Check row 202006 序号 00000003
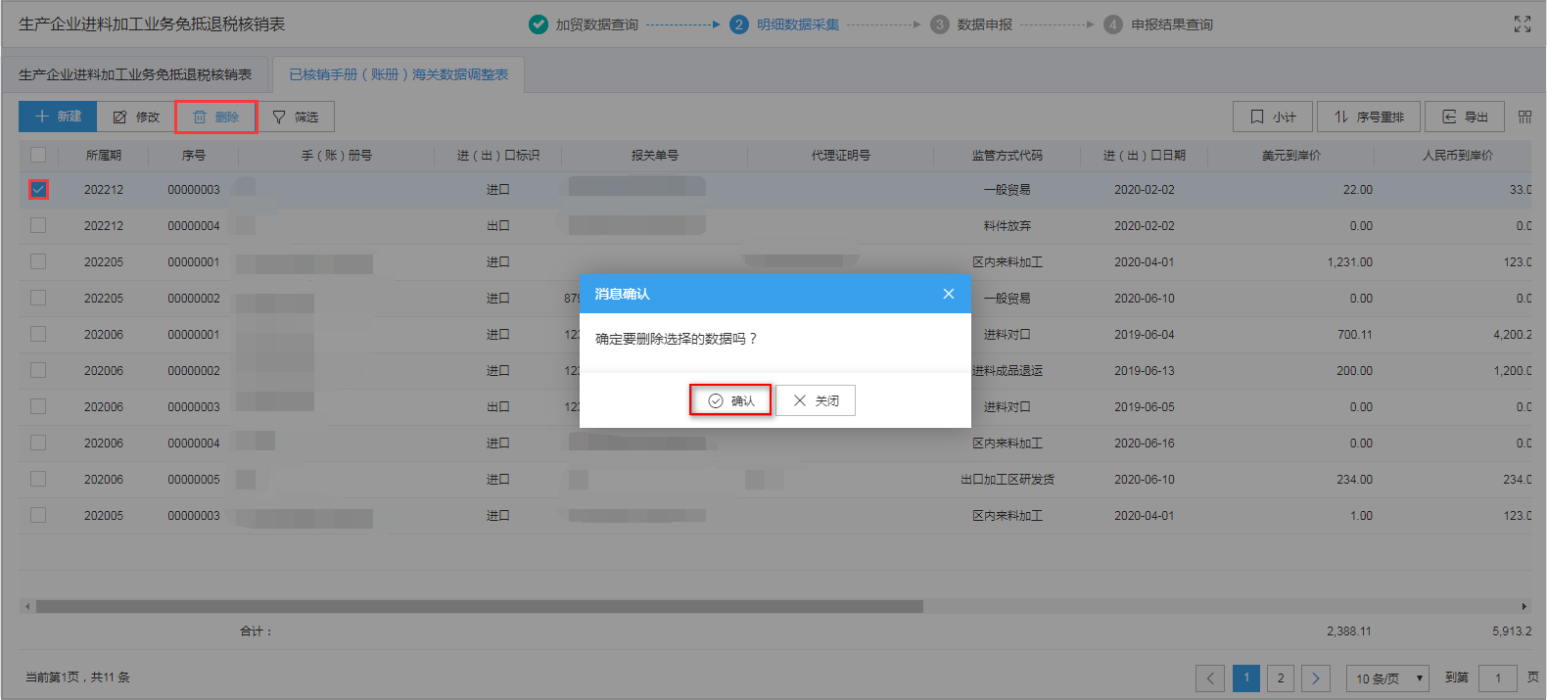Viewport: 1547px width, 700px height. [38, 406]
